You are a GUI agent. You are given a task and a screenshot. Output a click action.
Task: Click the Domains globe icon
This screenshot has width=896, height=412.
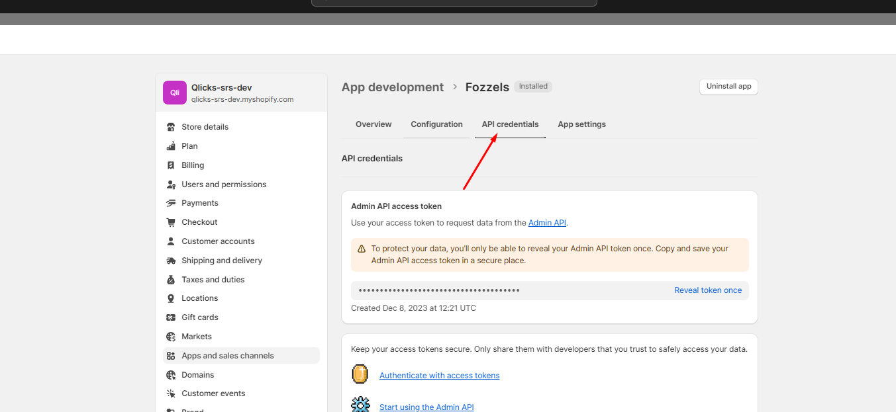coord(171,375)
